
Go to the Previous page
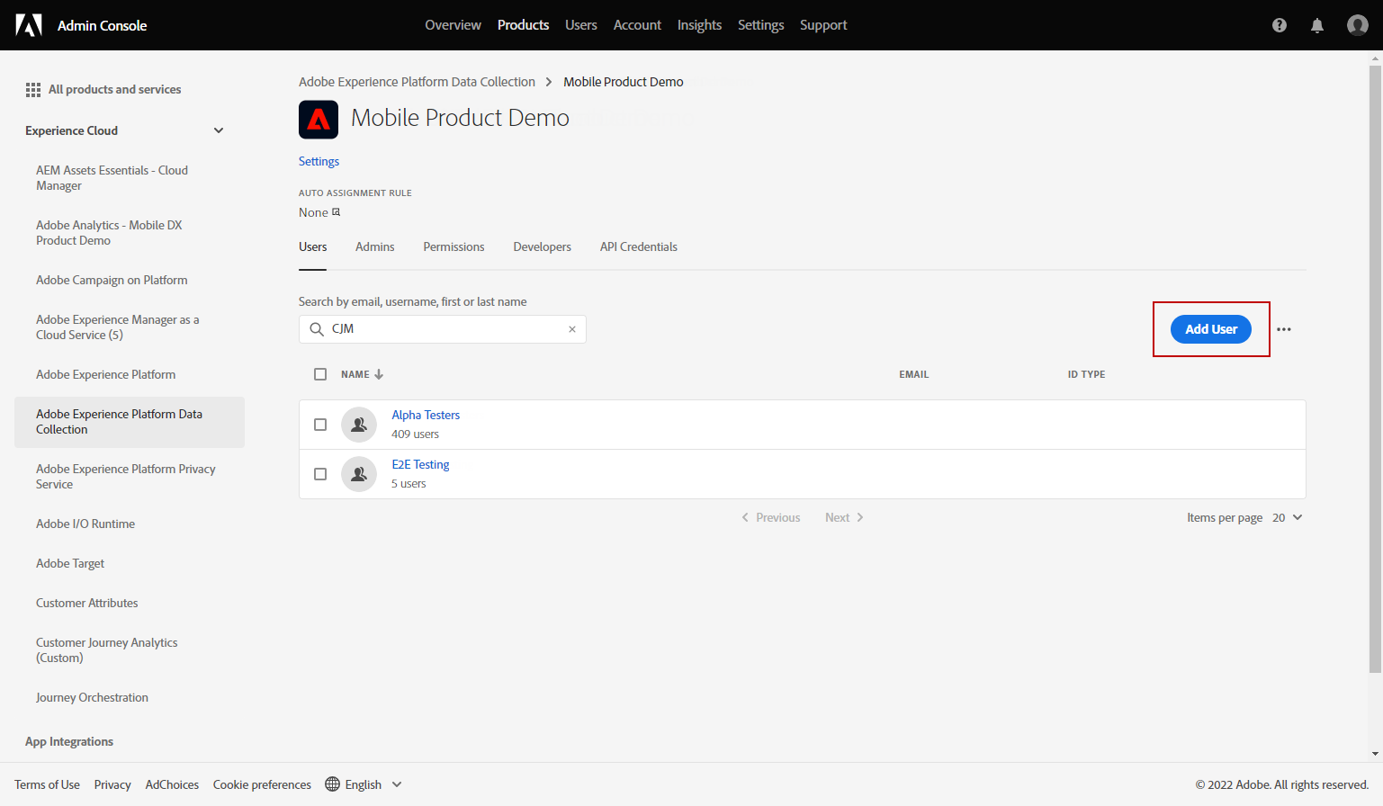point(771,517)
